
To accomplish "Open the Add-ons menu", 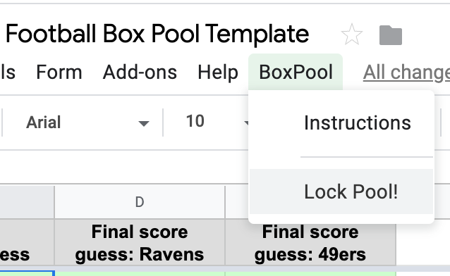I will point(140,72).
